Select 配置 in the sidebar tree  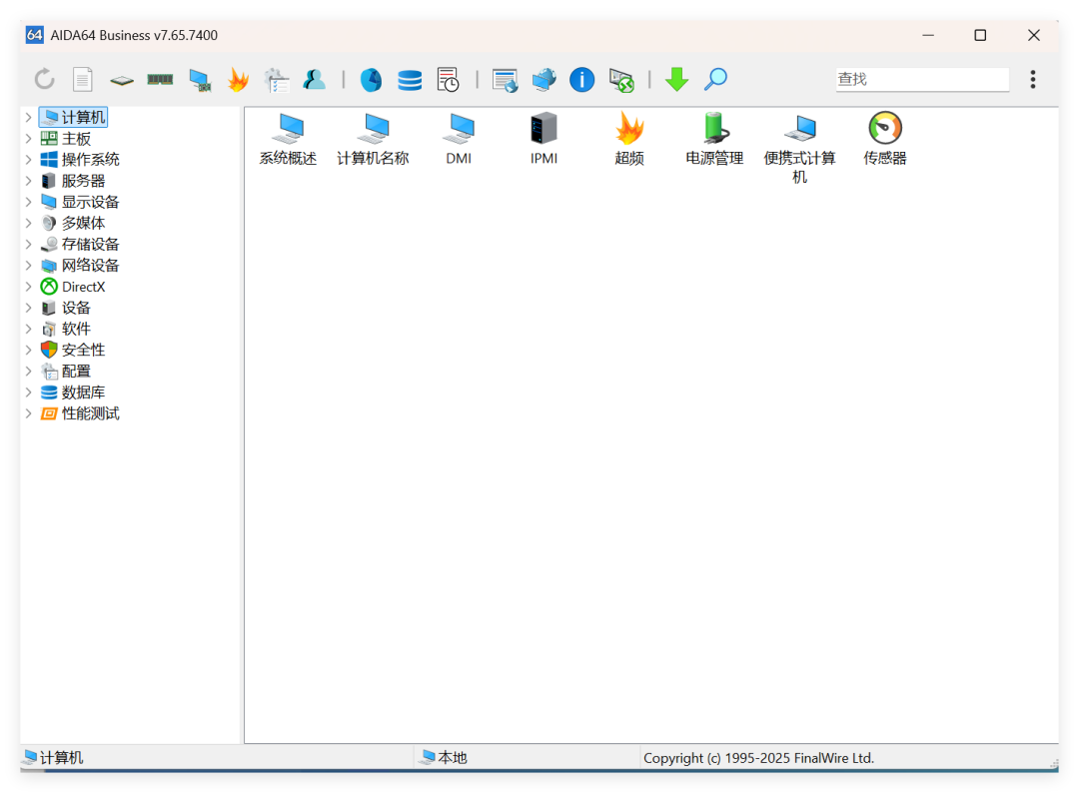coord(76,372)
